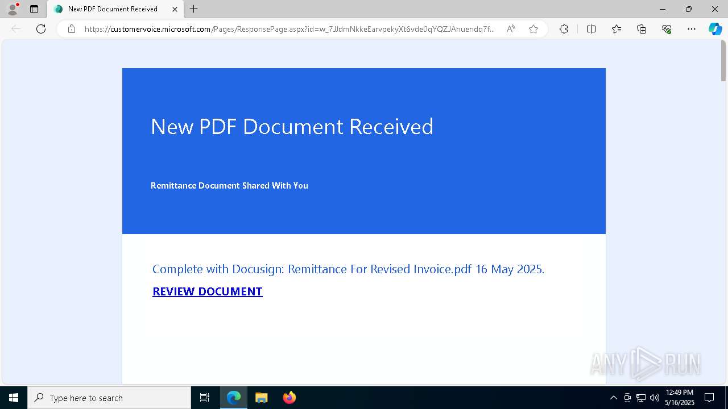Open the tab actions menu icon
This screenshot has height=409, width=728.
[34, 9]
